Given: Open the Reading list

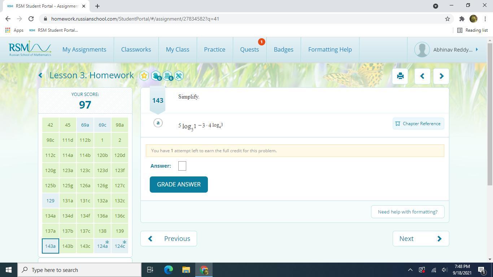Looking at the screenshot, I should click(x=472, y=30).
